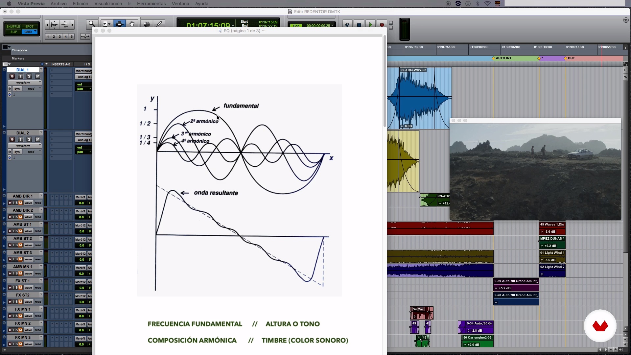Recall zoom preset 1

click(x=48, y=36)
